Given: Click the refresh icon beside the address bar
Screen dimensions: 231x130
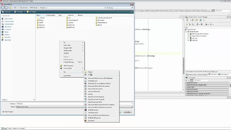Looking at the screenshot, I should (108, 8).
